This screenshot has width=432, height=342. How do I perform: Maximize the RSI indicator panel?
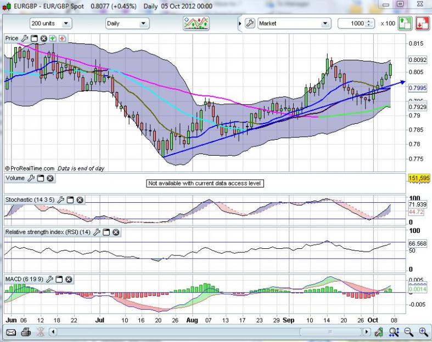tap(106, 232)
